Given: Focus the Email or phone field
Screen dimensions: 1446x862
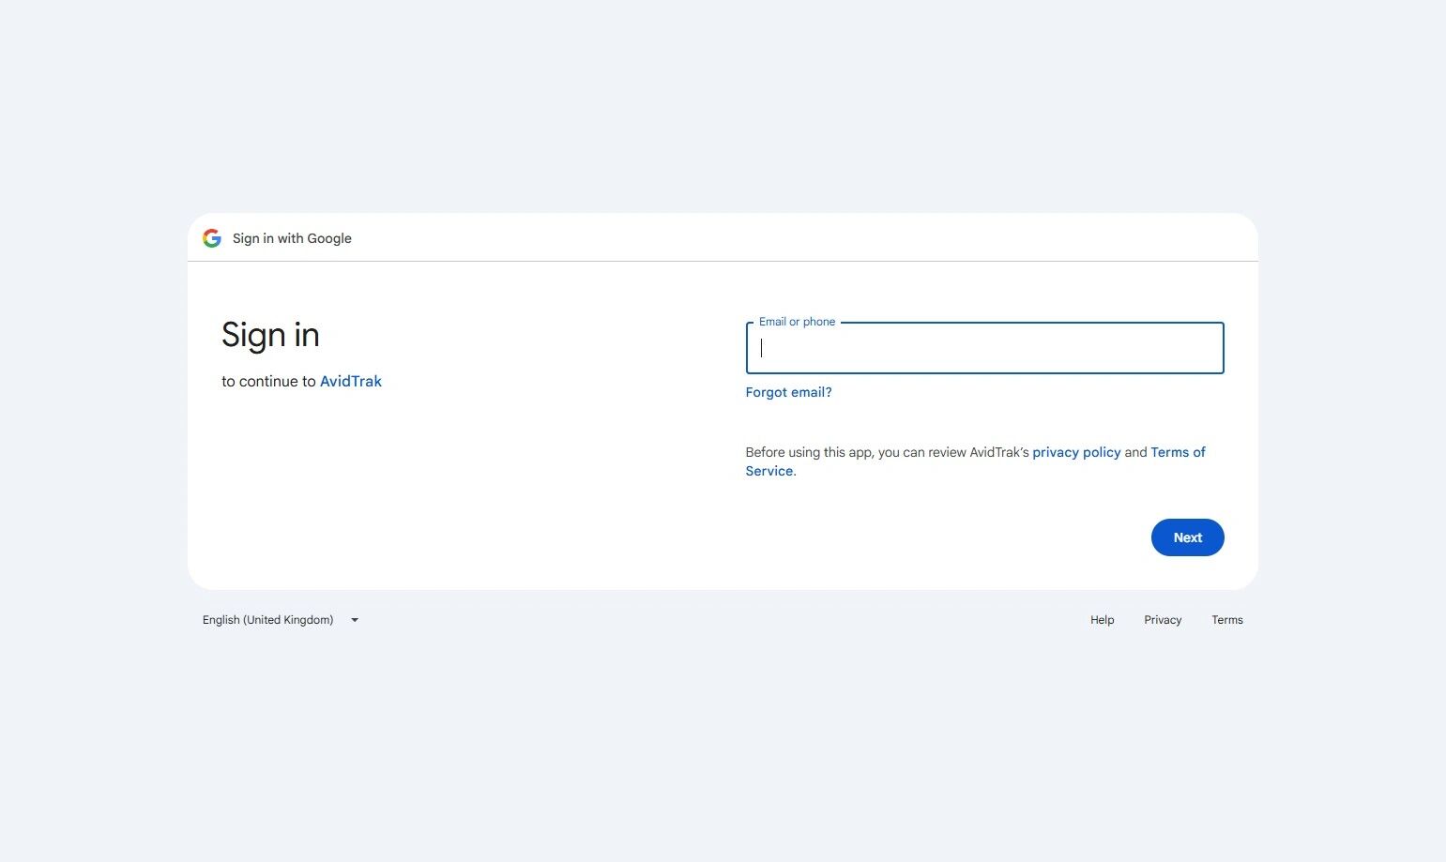Looking at the screenshot, I should point(984,348).
